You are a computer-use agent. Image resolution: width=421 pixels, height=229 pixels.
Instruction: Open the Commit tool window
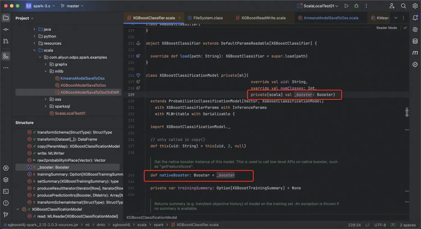(x=6, y=29)
